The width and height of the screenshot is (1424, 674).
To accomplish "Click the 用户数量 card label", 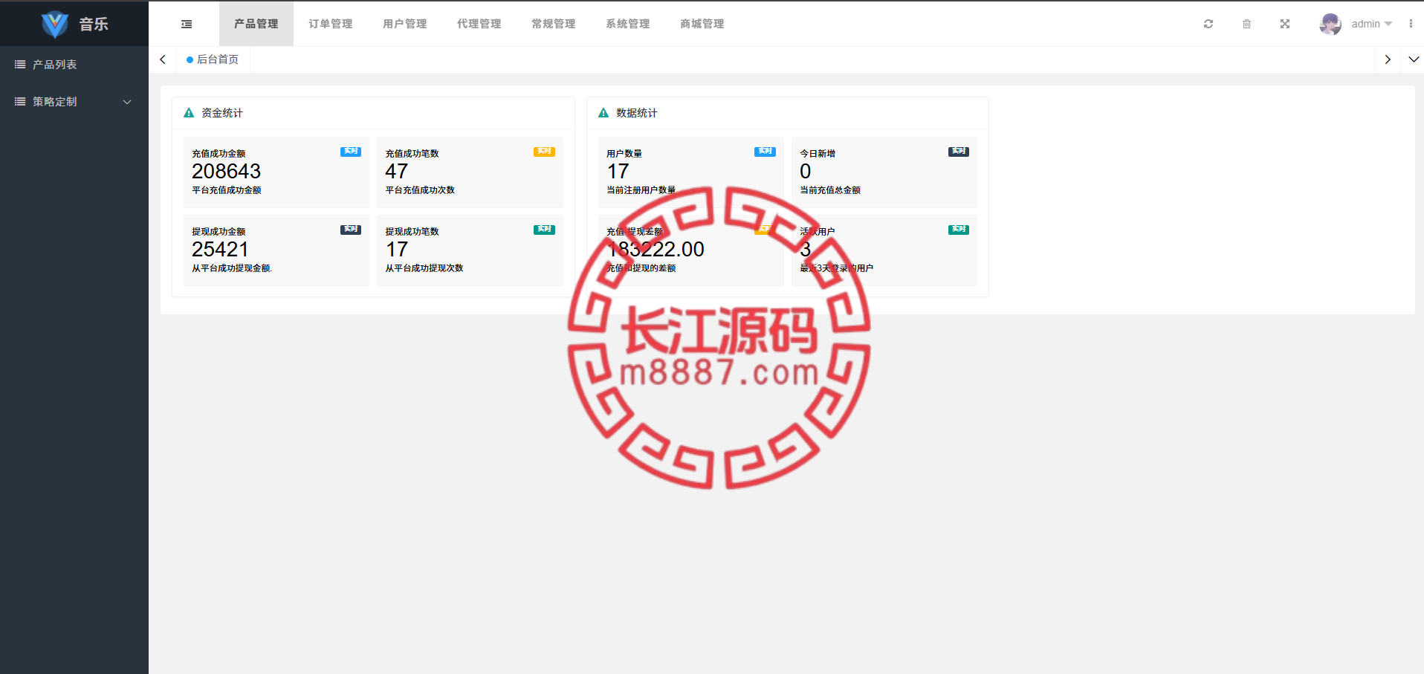I will pos(624,154).
